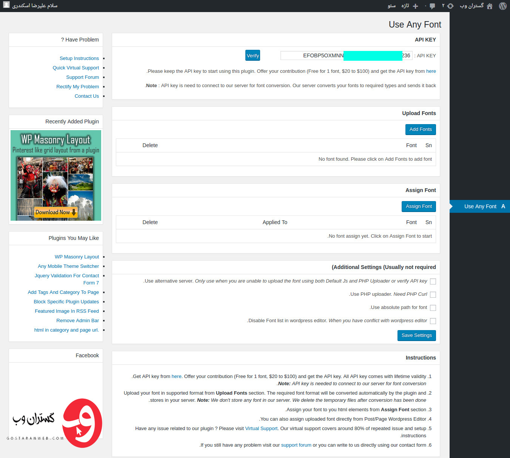510x458 pixels.
Task: Open the 'here' link for API key
Action: [431, 71]
